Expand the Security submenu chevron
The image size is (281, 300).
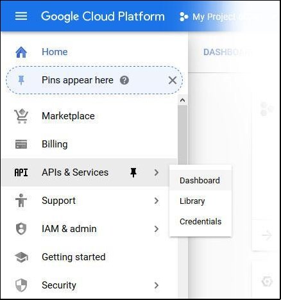pyautogui.click(x=157, y=285)
